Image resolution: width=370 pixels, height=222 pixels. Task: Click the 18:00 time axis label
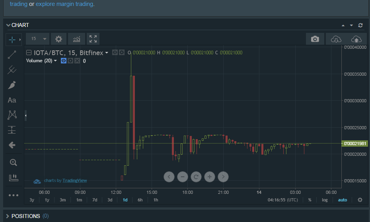point(188,192)
